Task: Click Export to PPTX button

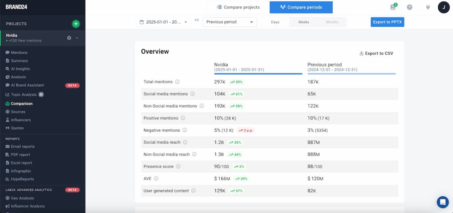Action: point(387,22)
